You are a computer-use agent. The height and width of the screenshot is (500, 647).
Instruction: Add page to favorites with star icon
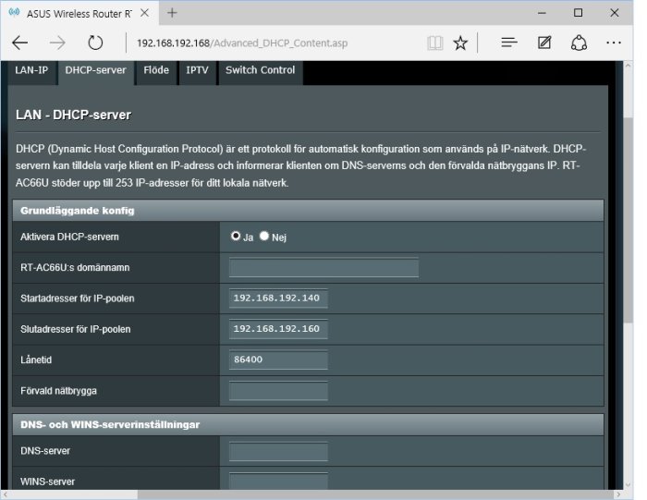(x=460, y=43)
